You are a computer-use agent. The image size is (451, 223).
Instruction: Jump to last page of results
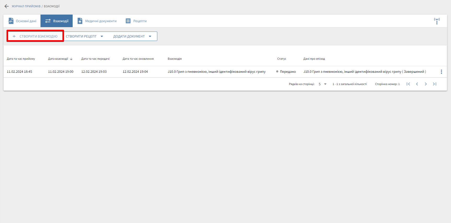click(435, 84)
